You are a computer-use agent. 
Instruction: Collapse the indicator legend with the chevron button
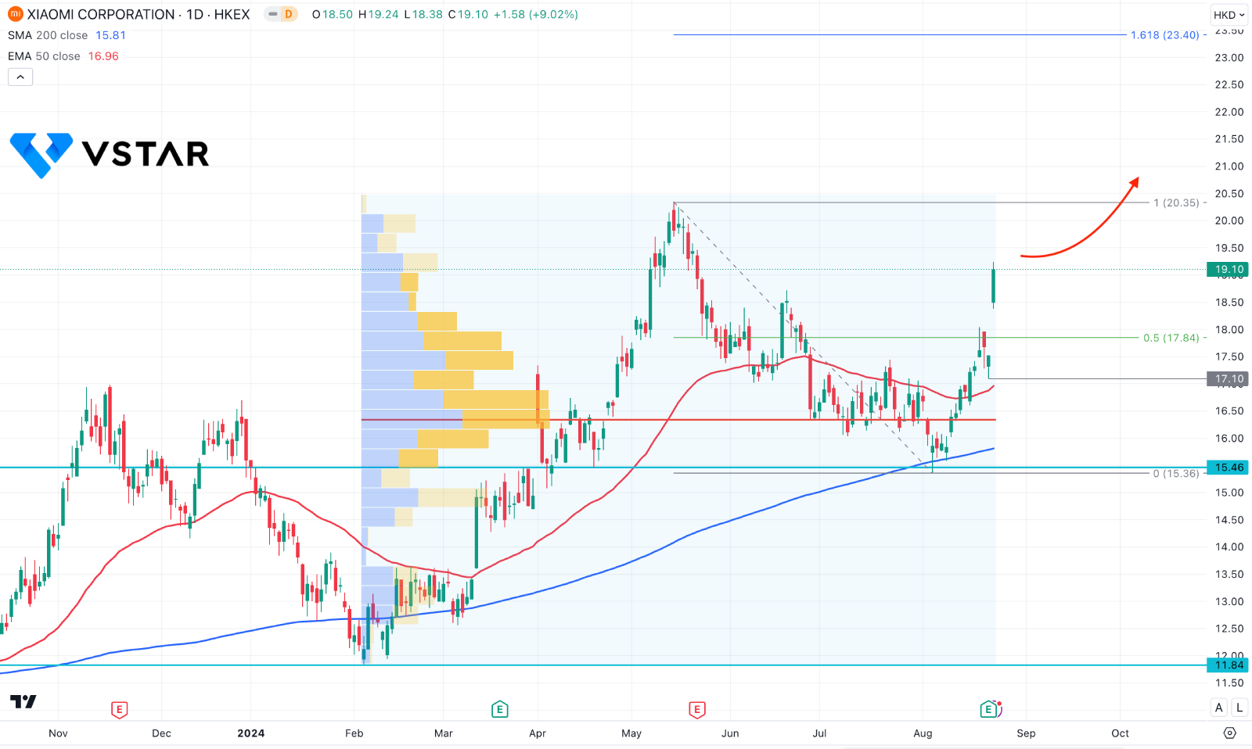[x=20, y=77]
